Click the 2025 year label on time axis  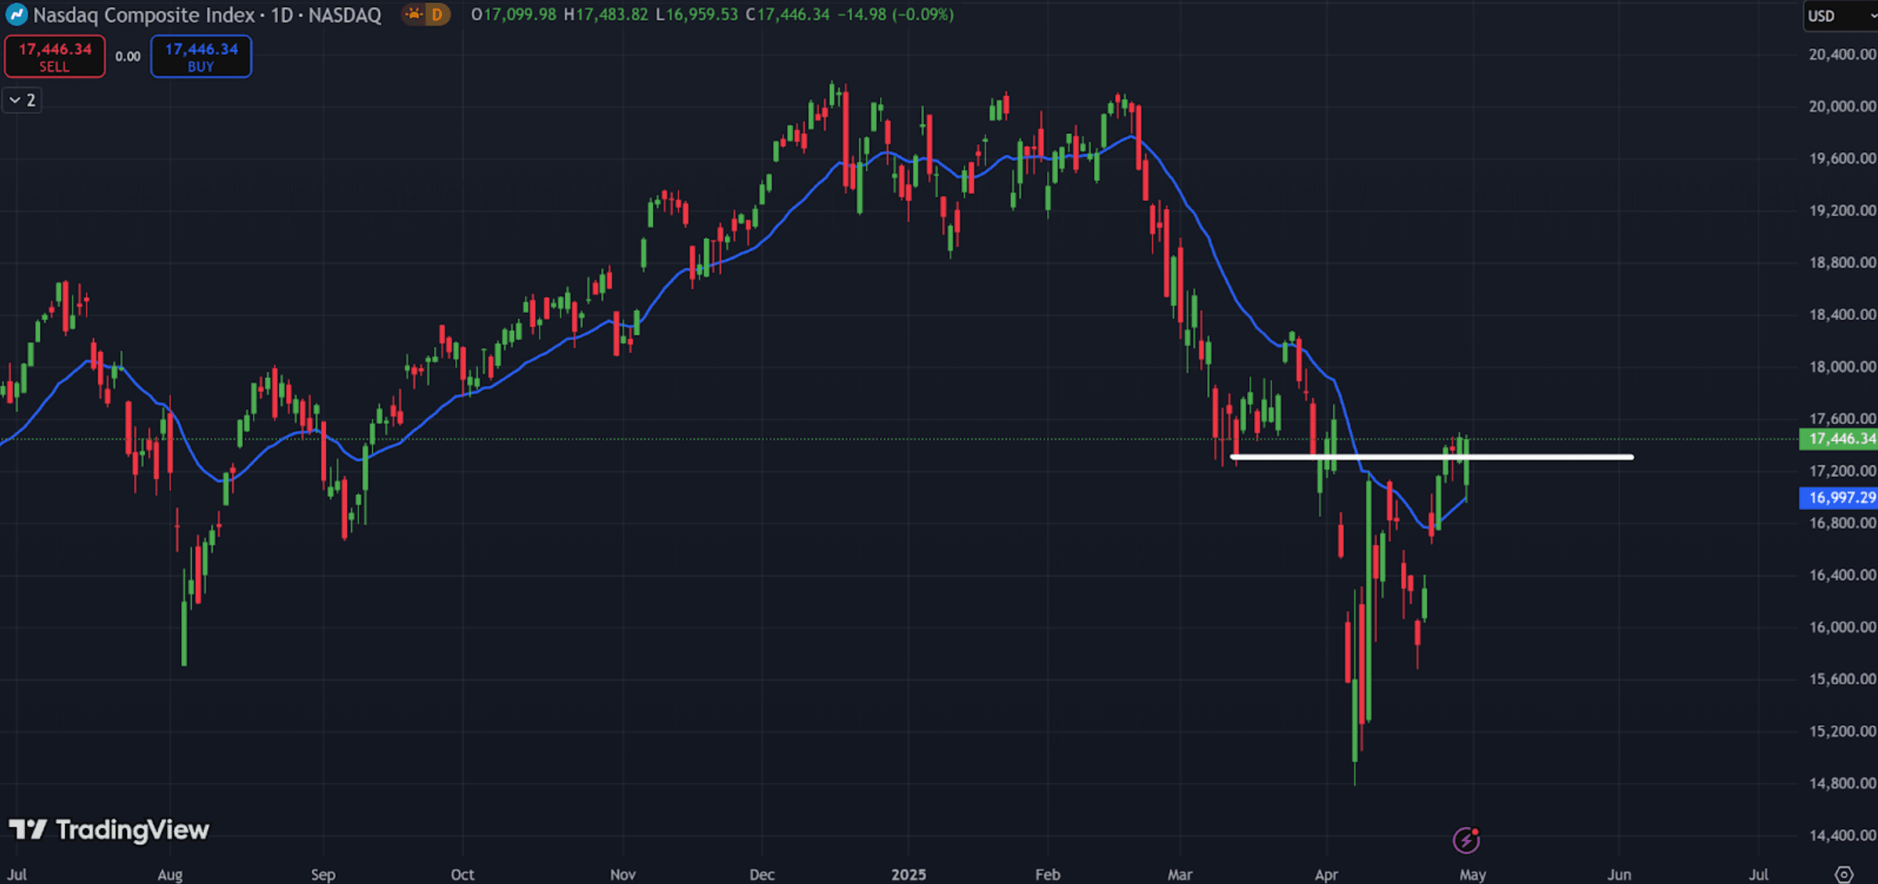(x=908, y=874)
